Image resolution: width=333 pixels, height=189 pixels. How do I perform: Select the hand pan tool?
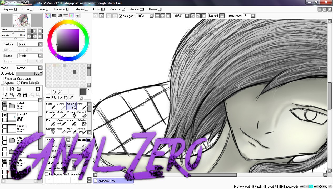click(x=65, y=98)
